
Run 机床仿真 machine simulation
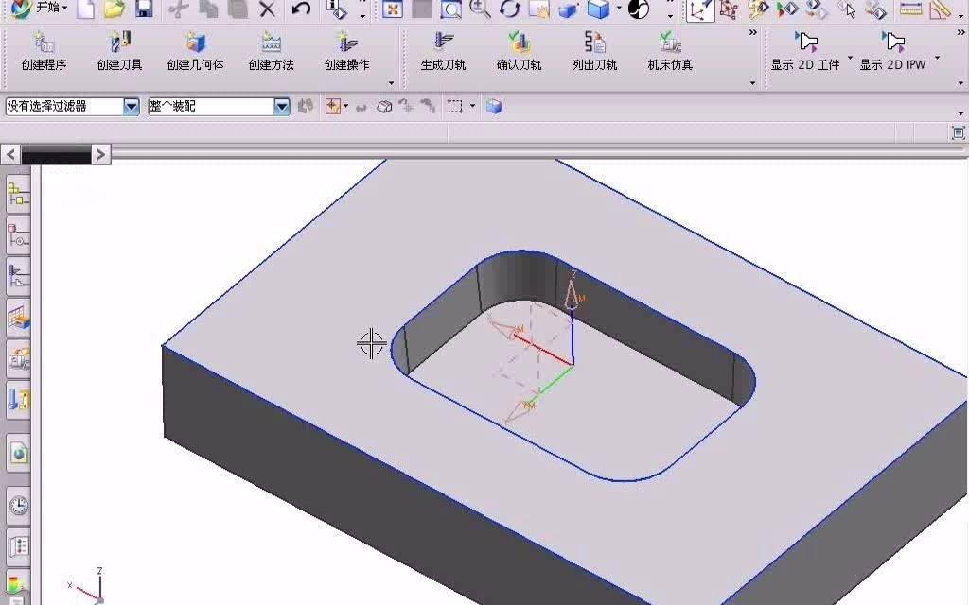670,44
